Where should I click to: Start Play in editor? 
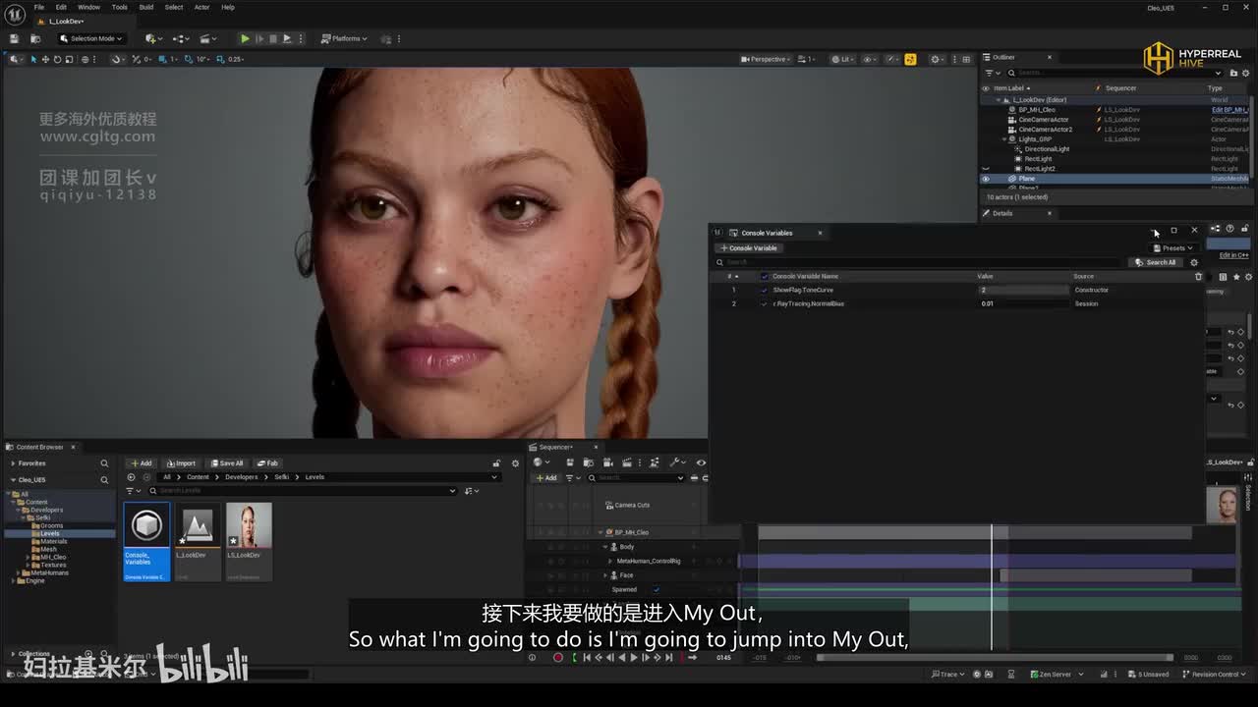(245, 38)
